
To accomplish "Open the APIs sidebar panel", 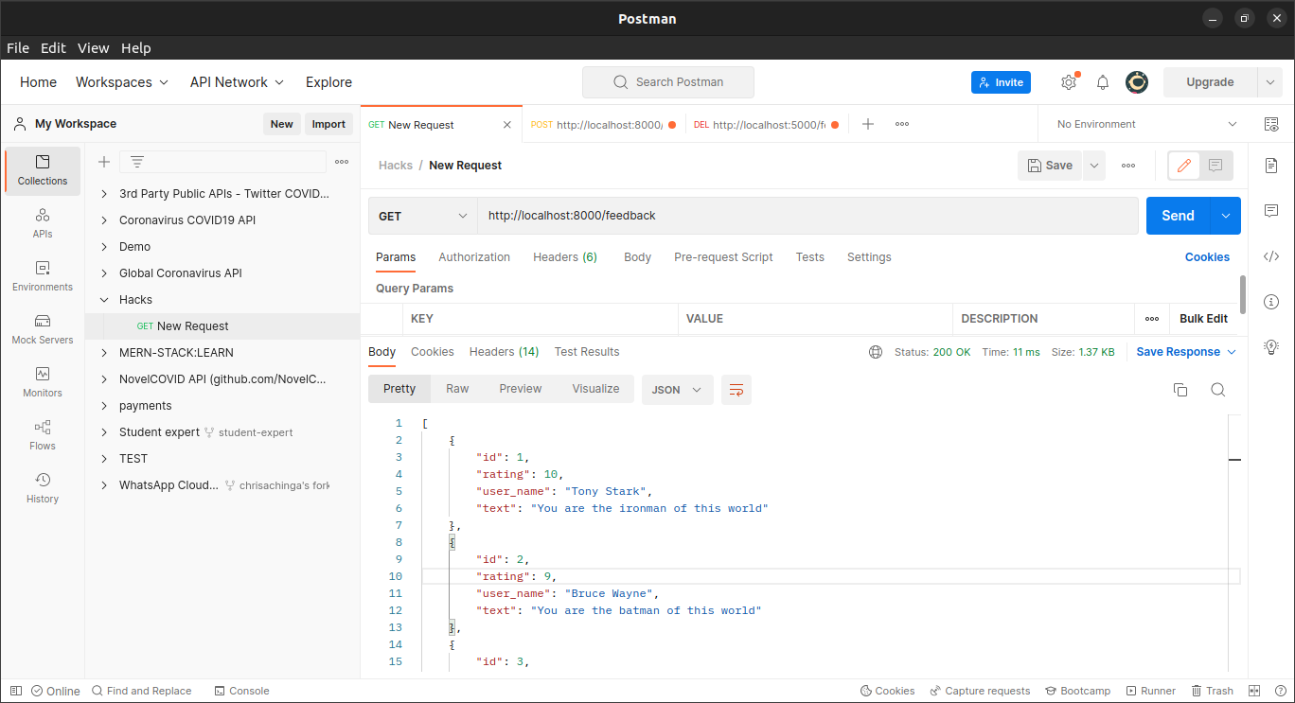I will pos(43,223).
